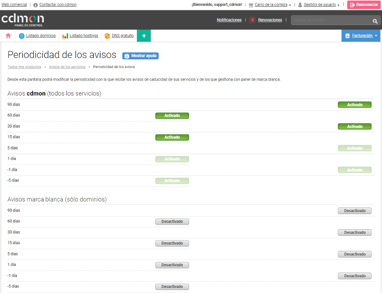This screenshot has height=293, width=382.
Task: Click the Avisos cdmon section heading
Action: coord(54,93)
